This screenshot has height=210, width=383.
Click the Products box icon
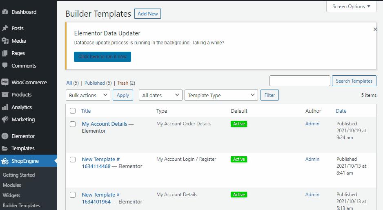(x=5, y=94)
